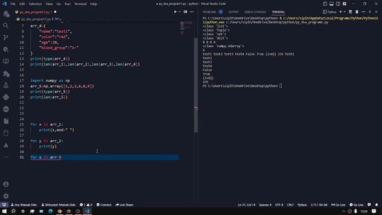Open the Remote Explorer view
The width and height of the screenshot is (382, 215).
(x=6, y=61)
